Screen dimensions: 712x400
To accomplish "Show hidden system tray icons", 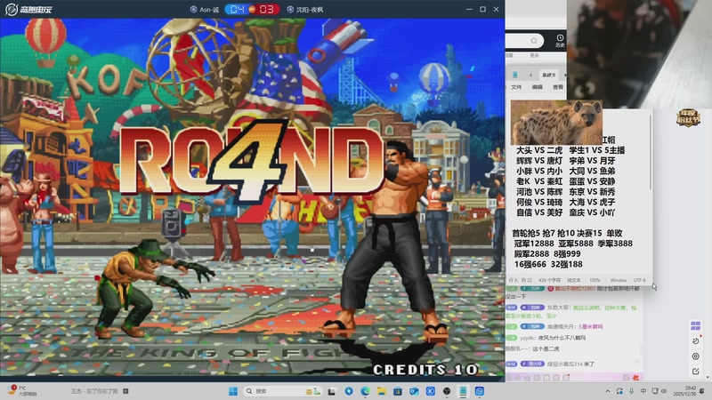I will [x=608, y=391].
